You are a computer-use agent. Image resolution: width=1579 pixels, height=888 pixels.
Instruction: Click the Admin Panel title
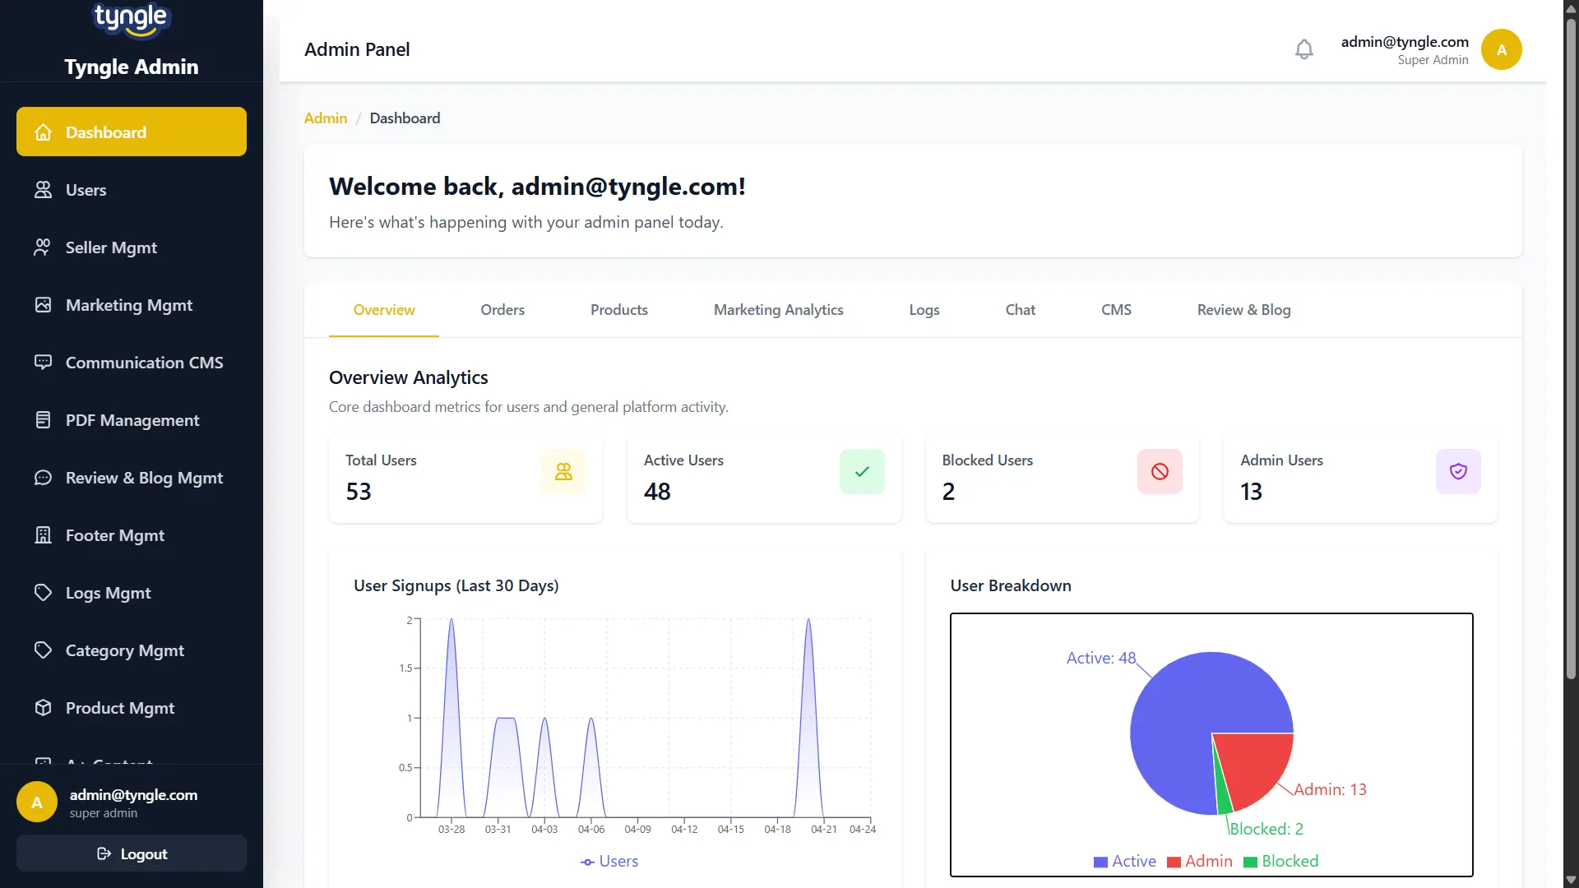click(357, 49)
